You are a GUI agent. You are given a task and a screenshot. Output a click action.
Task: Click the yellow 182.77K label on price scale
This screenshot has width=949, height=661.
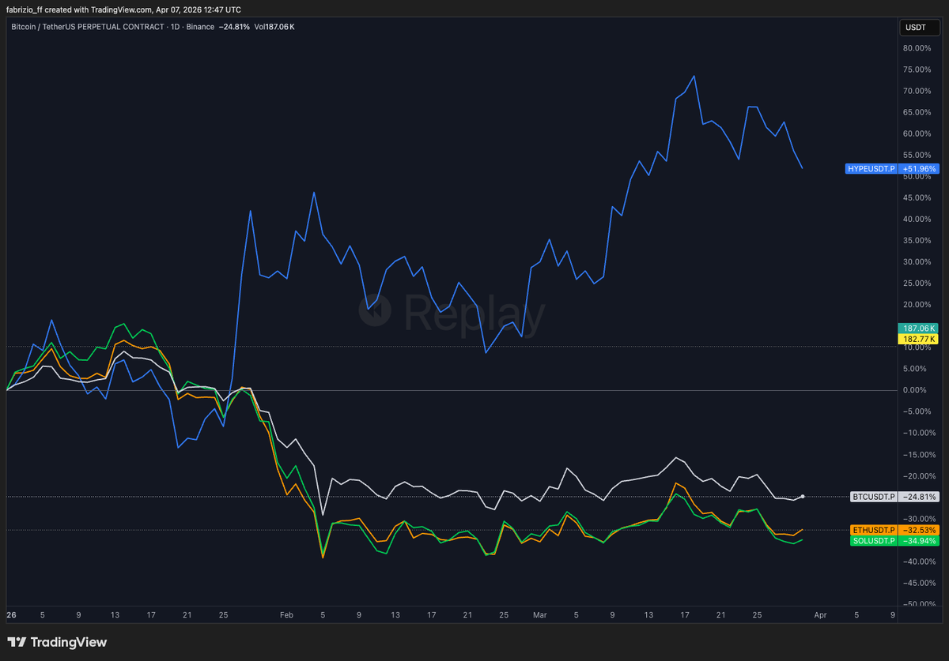click(917, 339)
